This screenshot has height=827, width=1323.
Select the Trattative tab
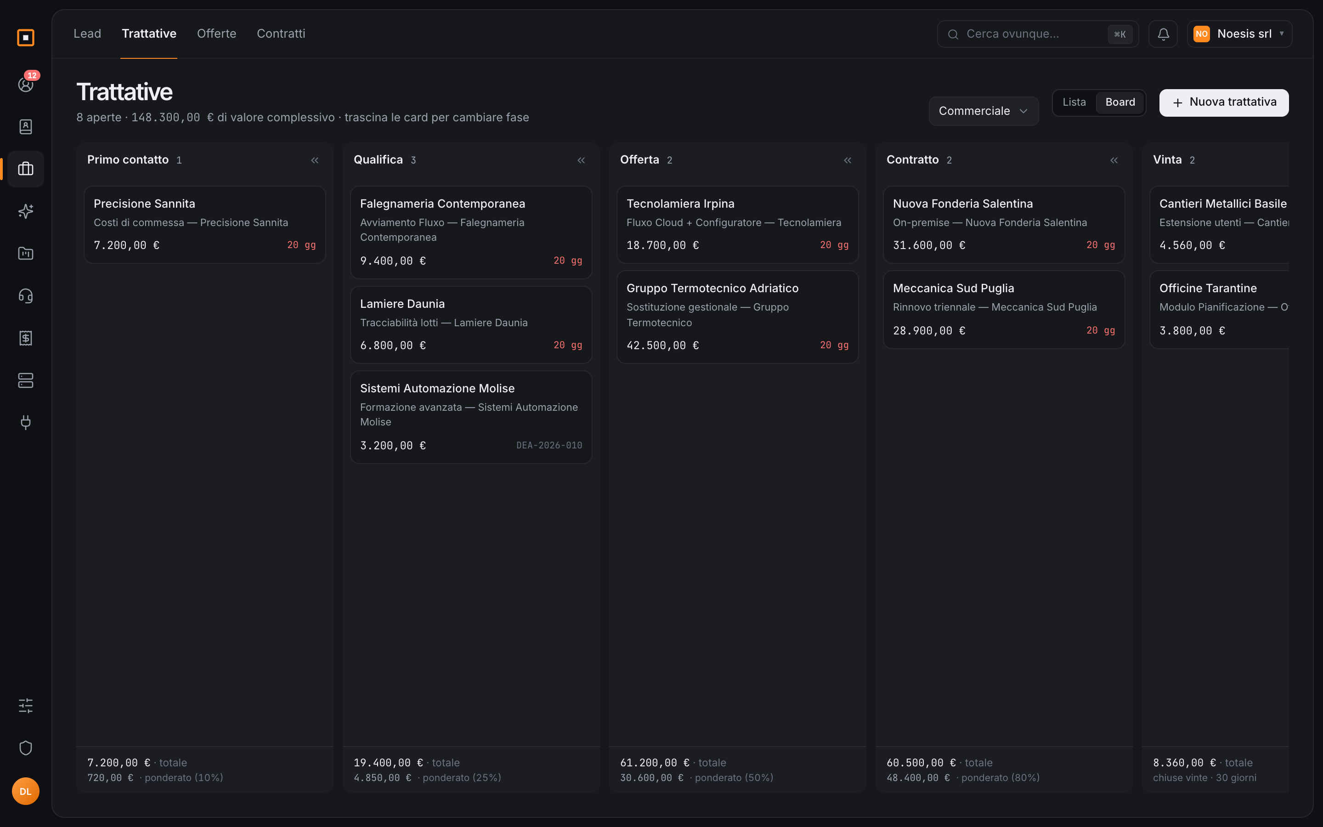[x=149, y=34]
